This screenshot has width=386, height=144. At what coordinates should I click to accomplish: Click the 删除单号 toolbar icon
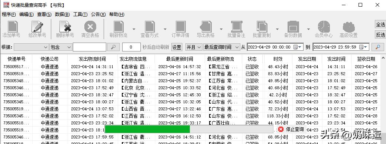[65, 27]
